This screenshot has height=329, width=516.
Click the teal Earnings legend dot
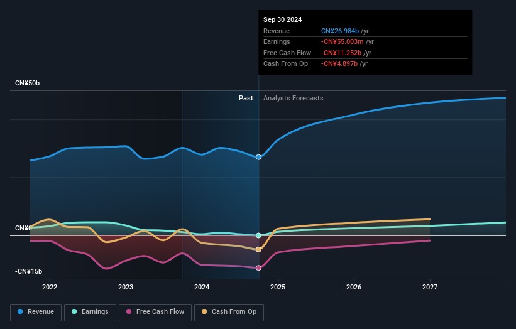coord(74,311)
